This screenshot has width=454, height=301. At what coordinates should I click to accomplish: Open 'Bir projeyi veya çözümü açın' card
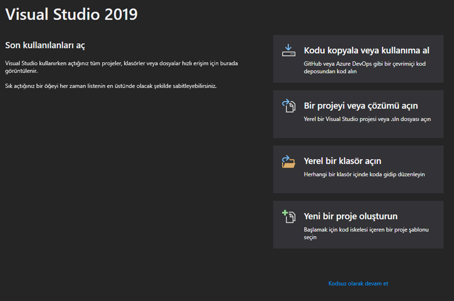tap(358, 114)
